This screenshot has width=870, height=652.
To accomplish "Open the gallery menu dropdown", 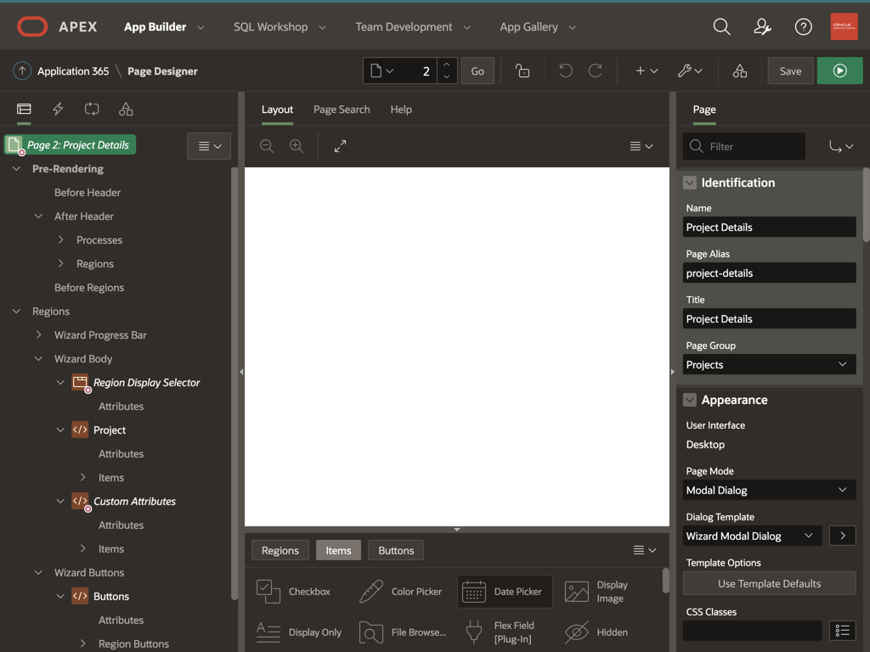I will [645, 550].
